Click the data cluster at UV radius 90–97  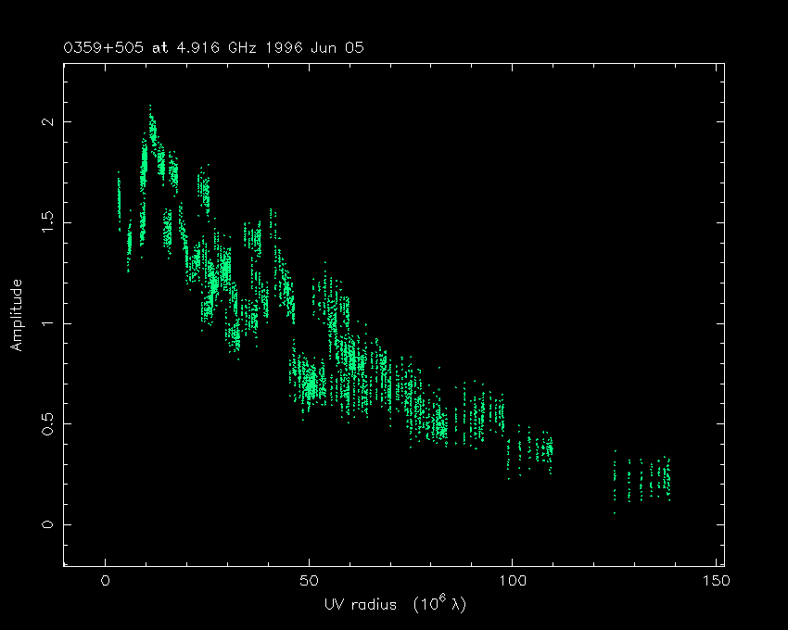[x=486, y=413]
